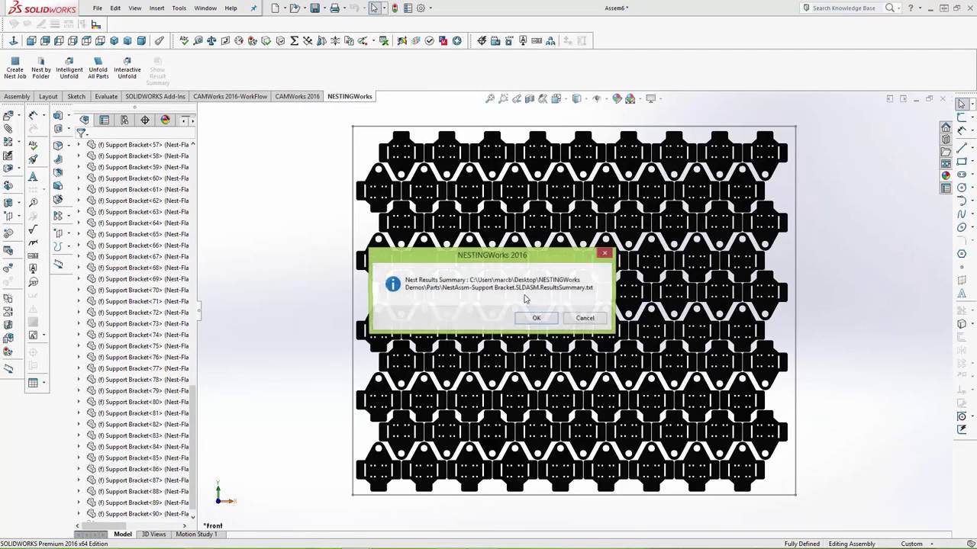Toggle the Select cursor tool

pos(374,8)
